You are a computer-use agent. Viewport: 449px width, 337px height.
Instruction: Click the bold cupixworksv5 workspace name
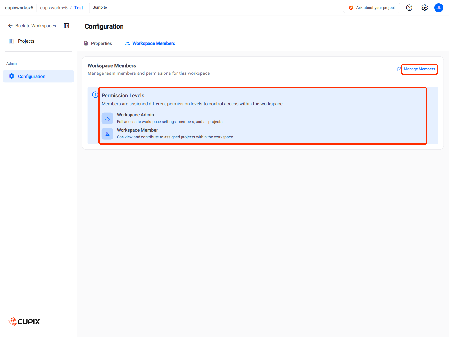[19, 8]
